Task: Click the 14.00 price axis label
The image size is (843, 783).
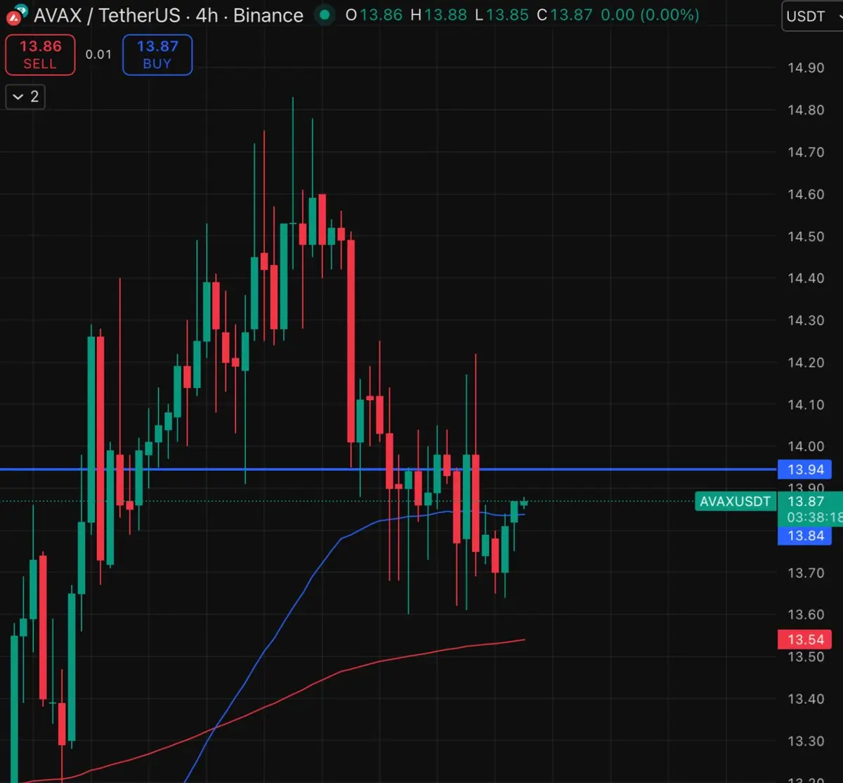Action: click(806, 446)
